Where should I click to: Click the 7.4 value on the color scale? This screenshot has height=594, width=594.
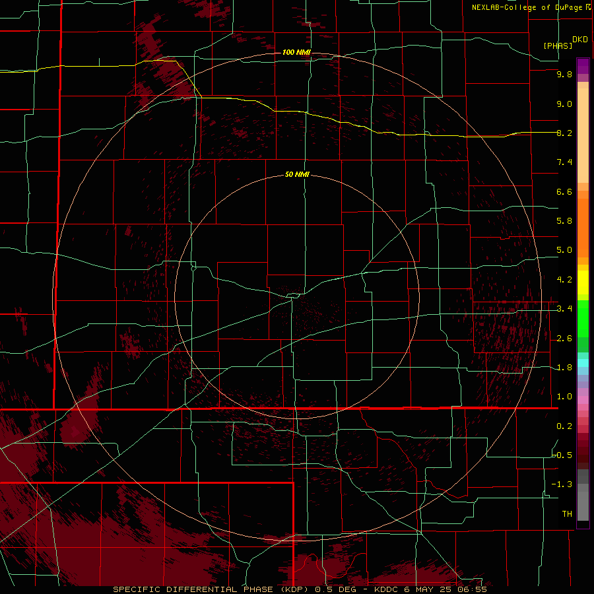point(564,162)
